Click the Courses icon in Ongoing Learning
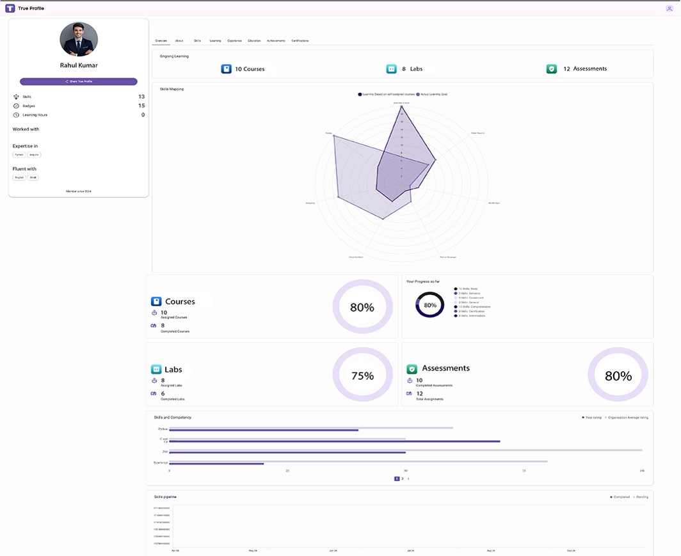The height and width of the screenshot is (556, 681). pos(227,69)
